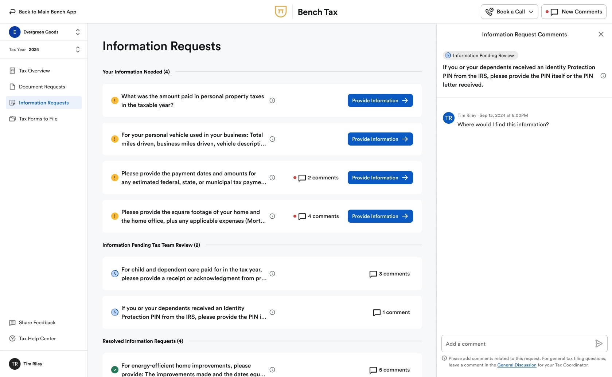
Task: Expand the Book a Call dropdown
Action: pos(510,12)
